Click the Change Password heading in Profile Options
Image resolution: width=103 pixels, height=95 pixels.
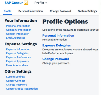56,59
